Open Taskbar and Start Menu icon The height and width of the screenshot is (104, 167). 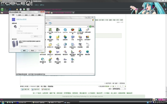tap(80, 31)
